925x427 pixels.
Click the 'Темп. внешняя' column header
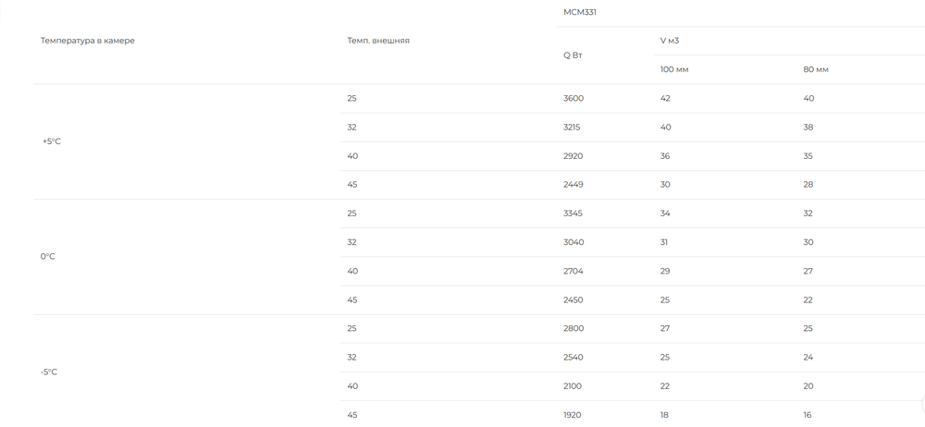(x=378, y=41)
